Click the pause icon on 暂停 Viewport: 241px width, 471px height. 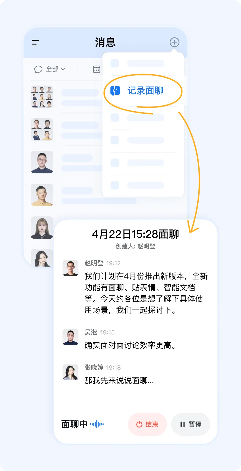183,424
